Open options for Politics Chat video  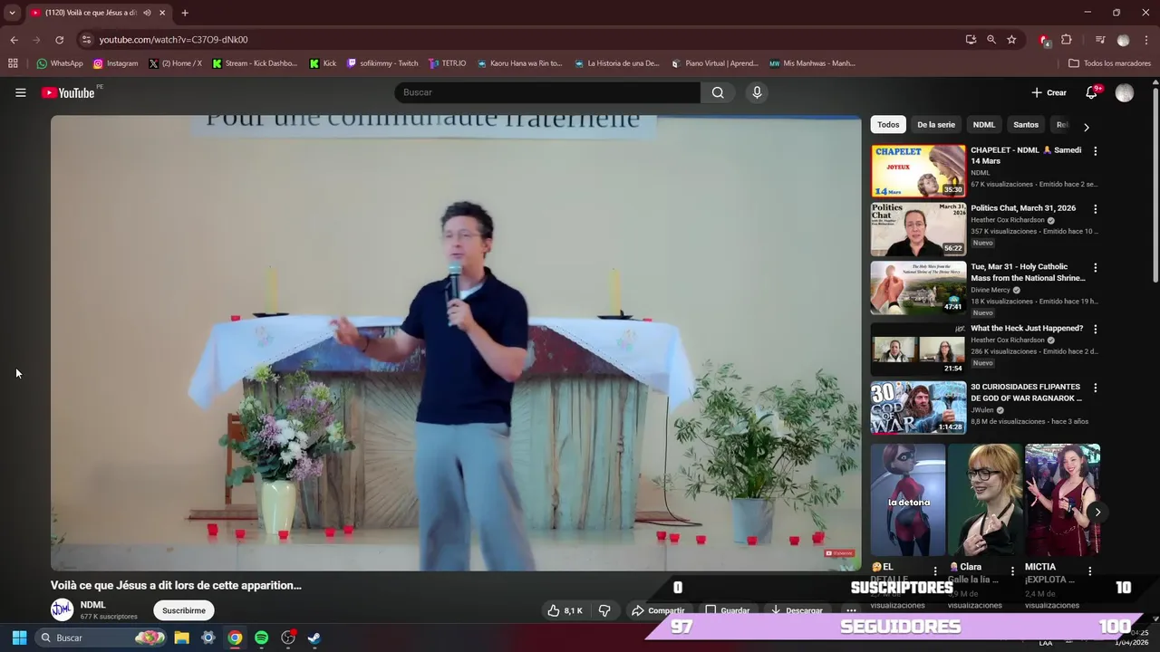click(1095, 208)
